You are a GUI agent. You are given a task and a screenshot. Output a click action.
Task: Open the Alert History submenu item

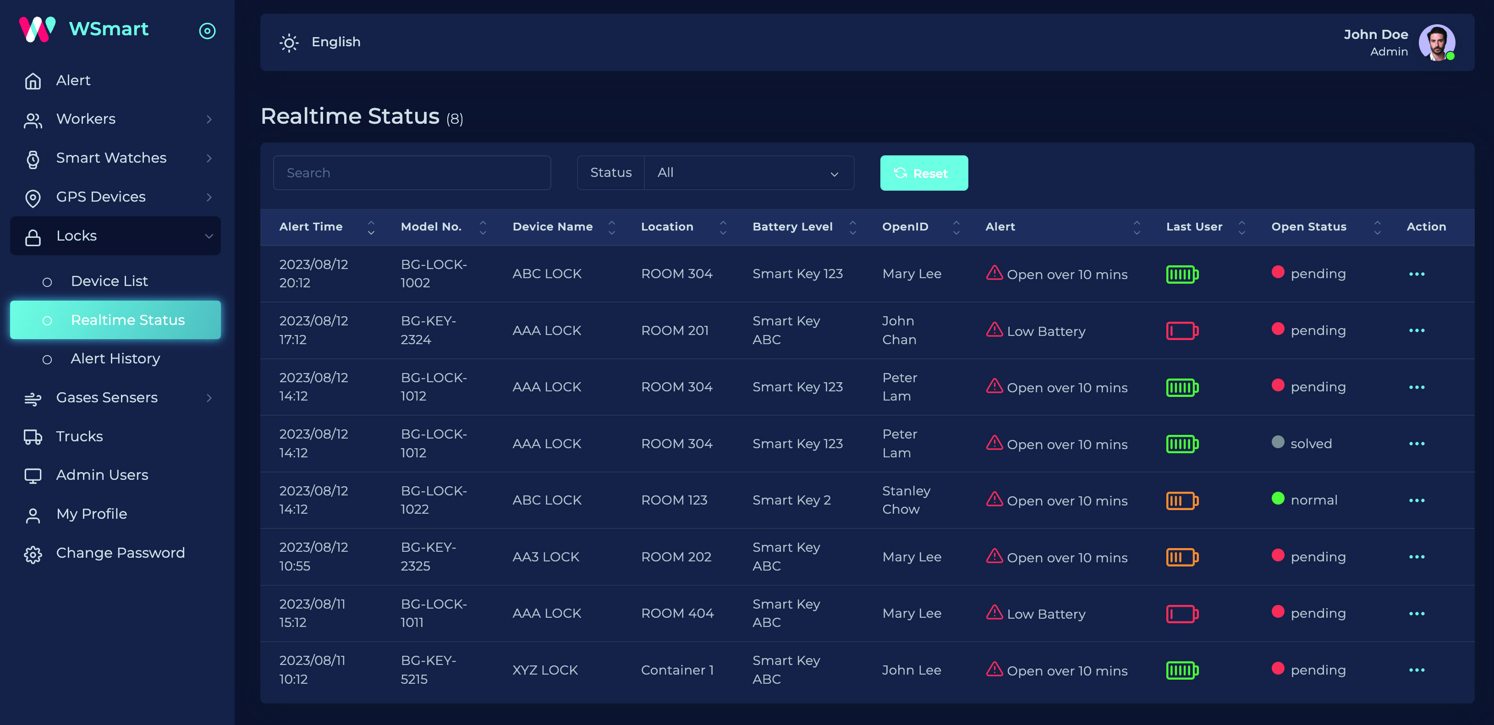click(x=115, y=359)
